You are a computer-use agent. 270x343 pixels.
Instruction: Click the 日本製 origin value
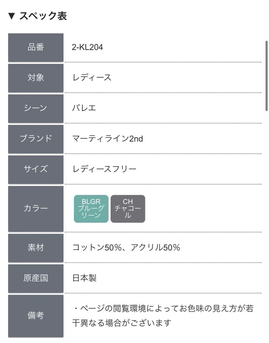click(85, 278)
